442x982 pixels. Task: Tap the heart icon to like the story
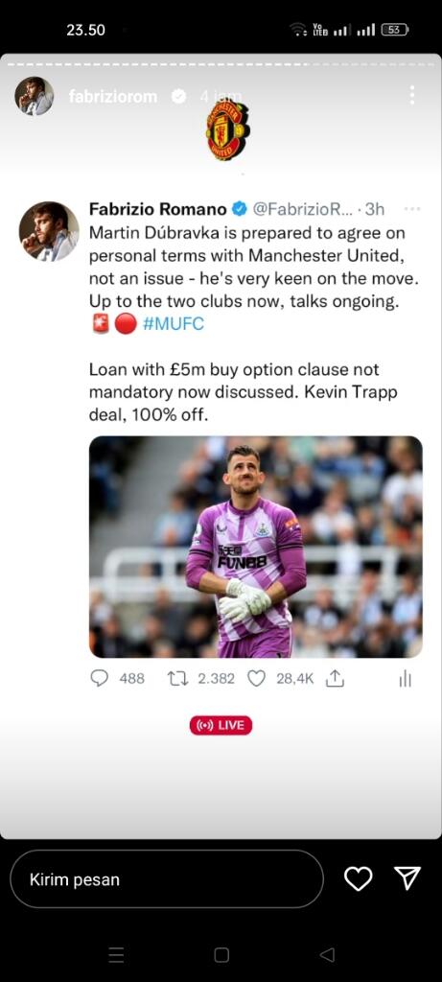(x=359, y=878)
